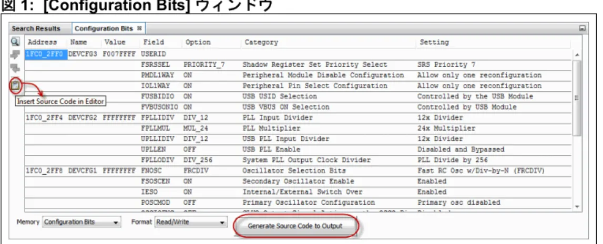Click PLL Multiplier category text
This screenshot has width=603, height=244.
(271, 128)
